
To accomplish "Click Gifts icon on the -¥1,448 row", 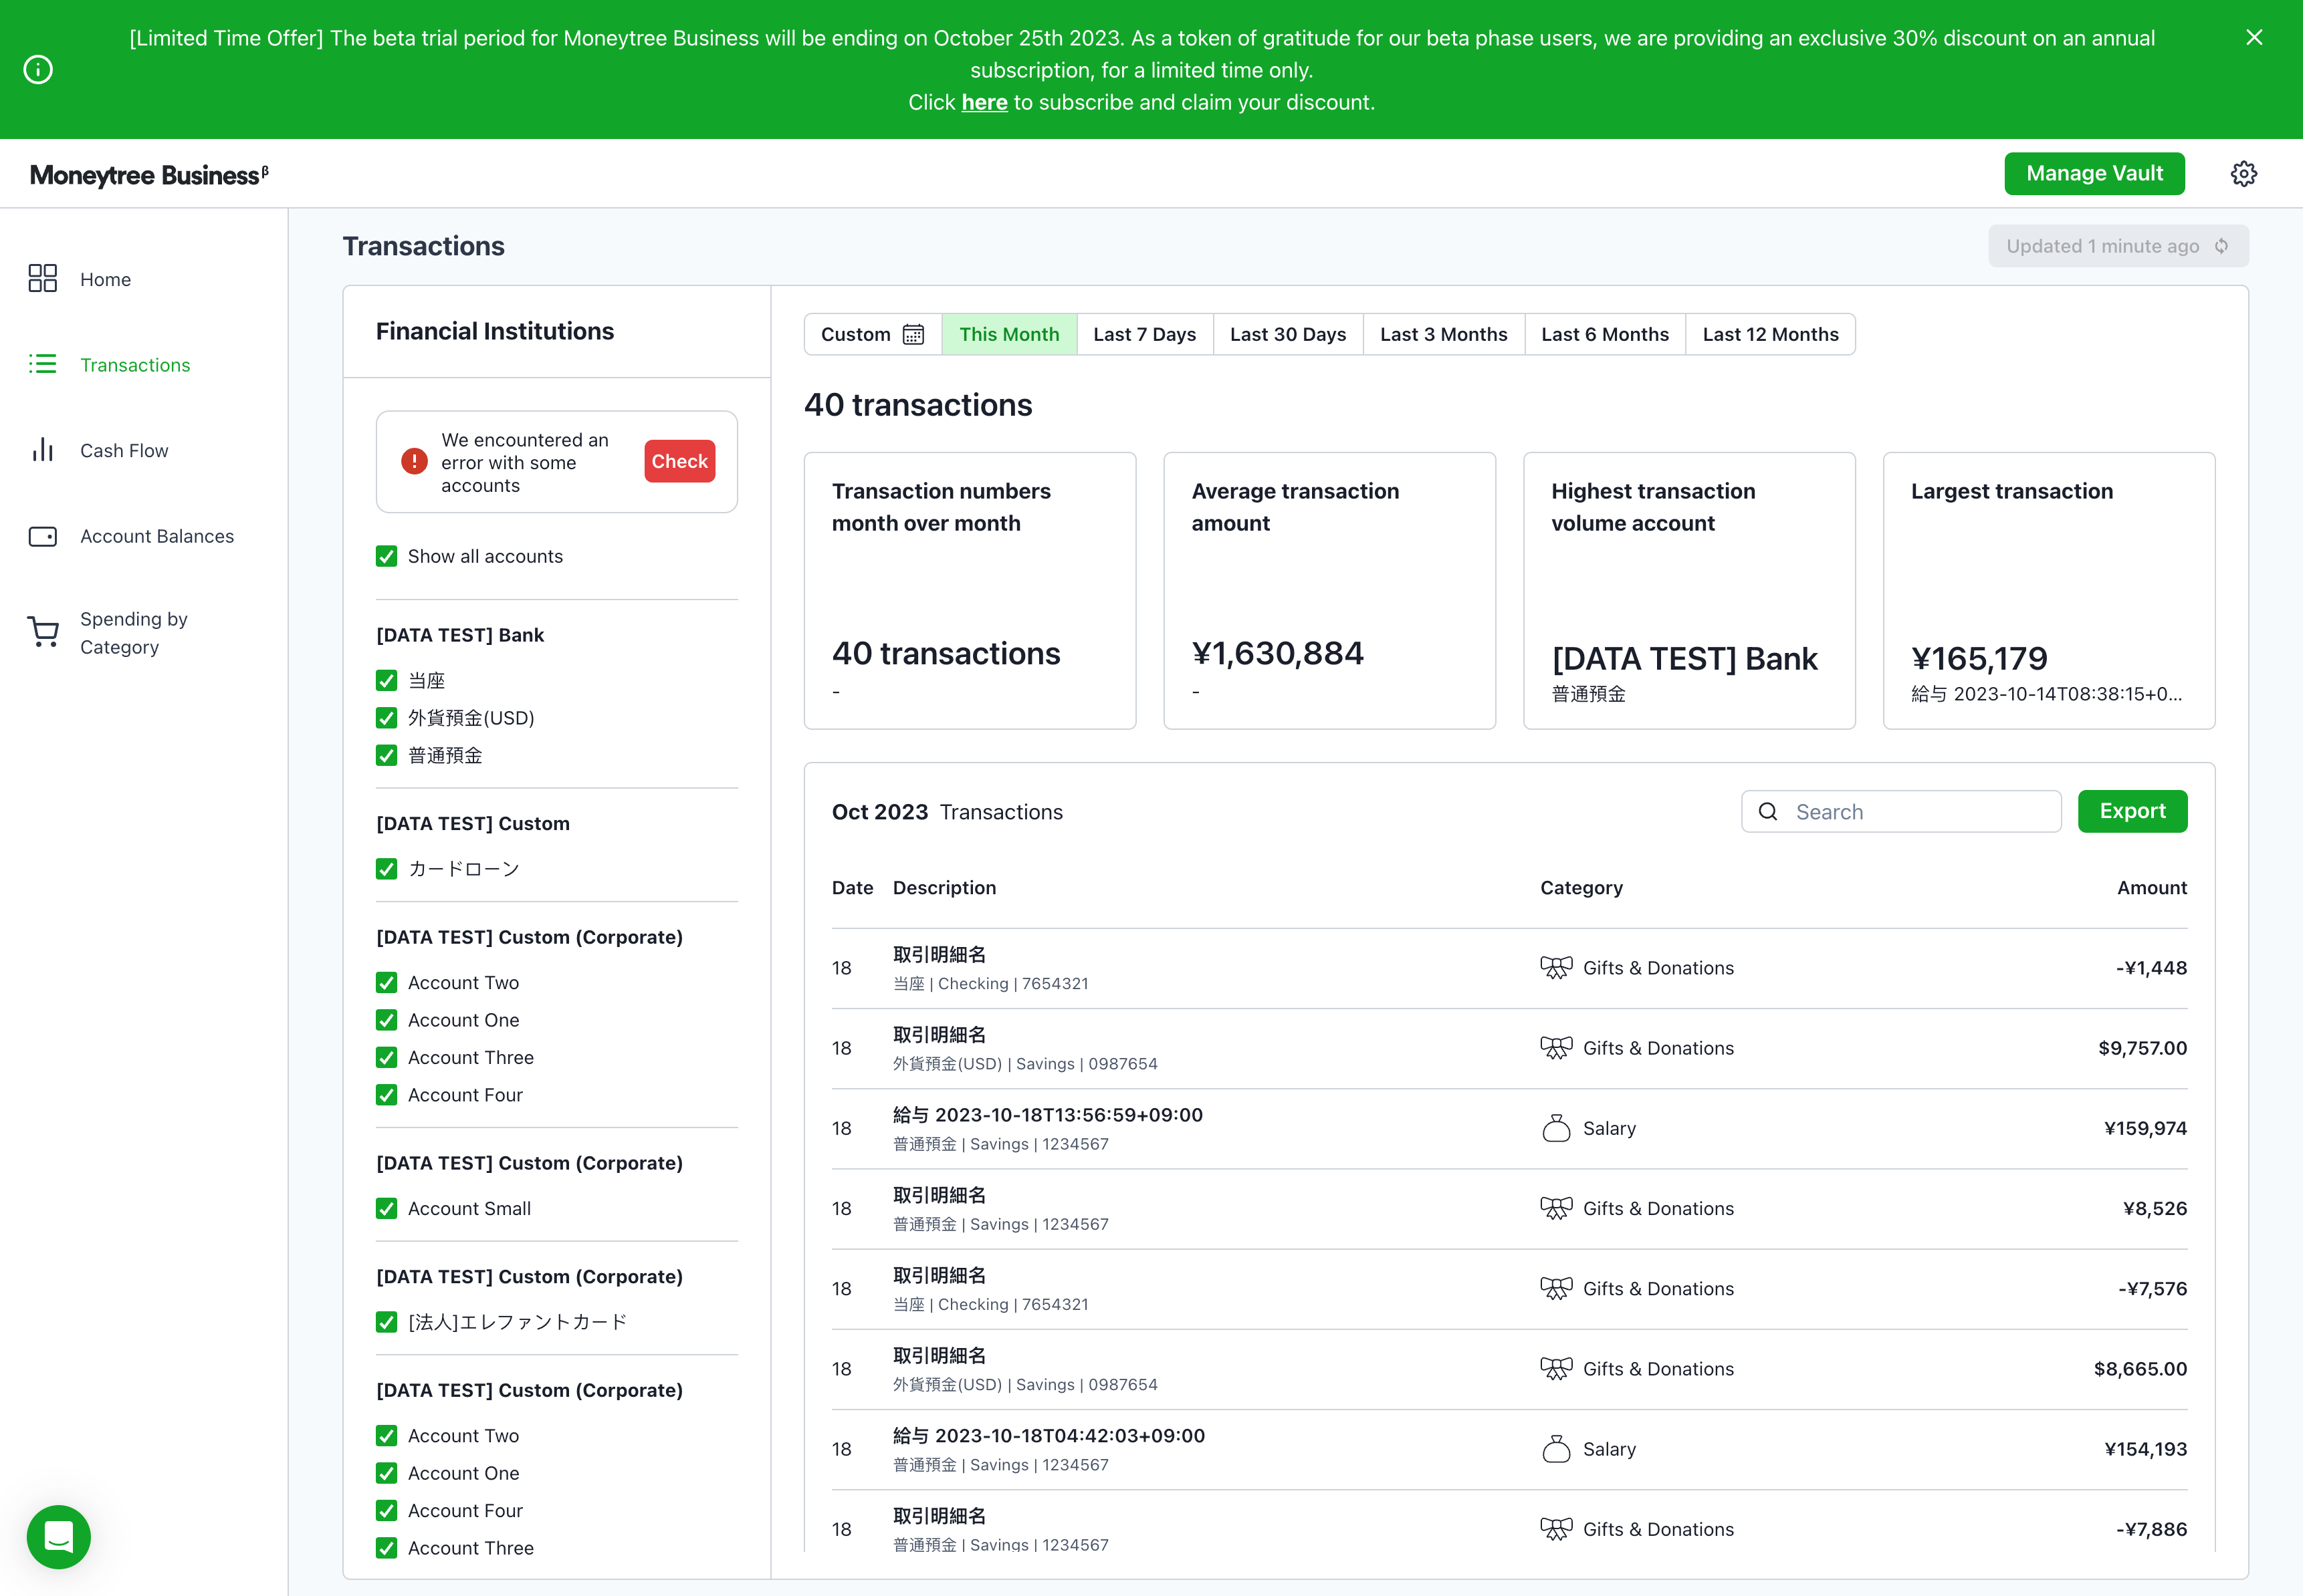I will pos(1555,967).
